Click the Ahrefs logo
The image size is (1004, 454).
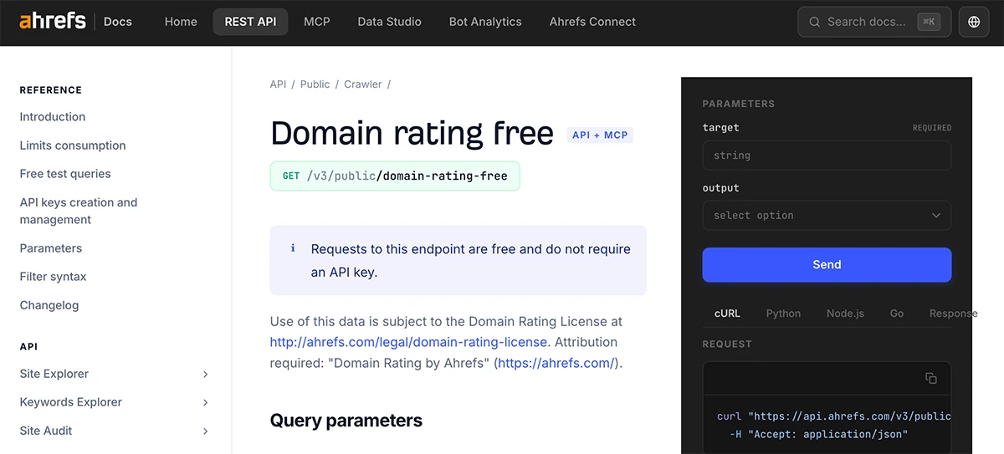tap(53, 21)
